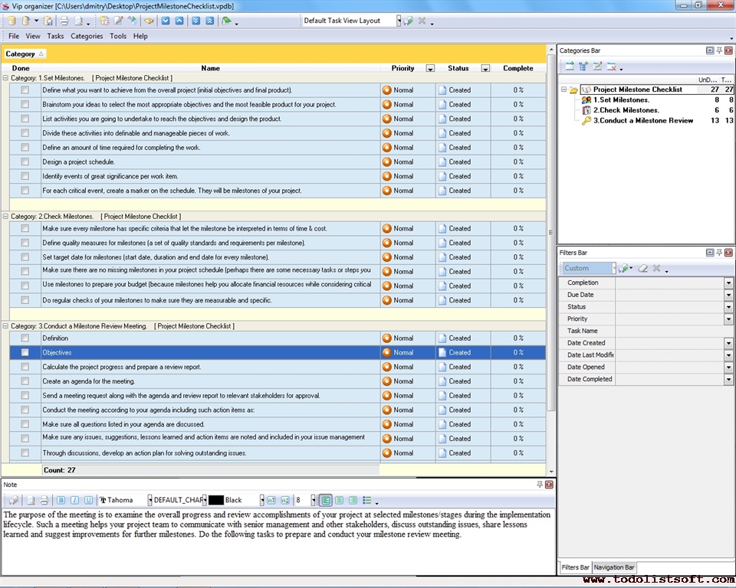Apply underline formatting in the Note toolbar
This screenshot has height=588, width=736.
click(x=88, y=500)
